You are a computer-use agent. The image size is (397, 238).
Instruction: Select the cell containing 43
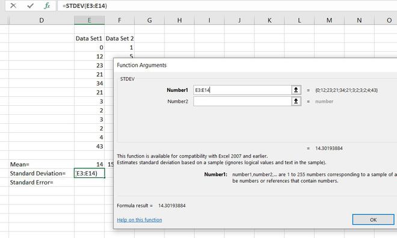click(x=89, y=146)
